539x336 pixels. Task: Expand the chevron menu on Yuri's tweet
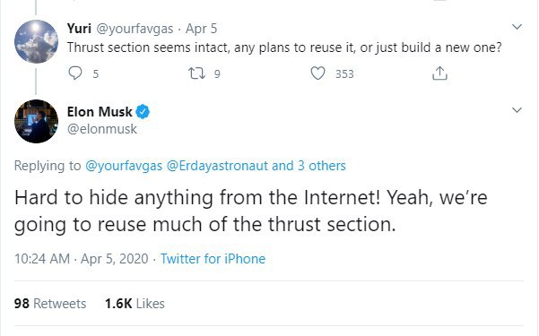click(x=517, y=27)
